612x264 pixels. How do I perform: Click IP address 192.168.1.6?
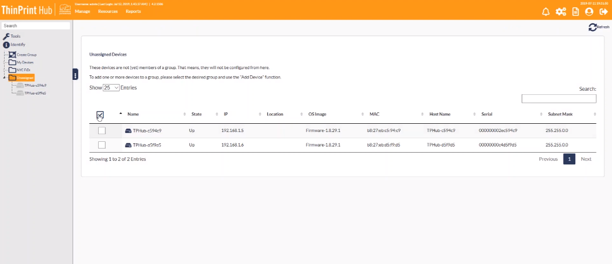[232, 145]
